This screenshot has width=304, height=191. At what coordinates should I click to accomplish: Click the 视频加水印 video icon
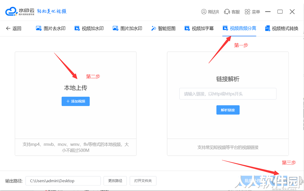click(77, 28)
